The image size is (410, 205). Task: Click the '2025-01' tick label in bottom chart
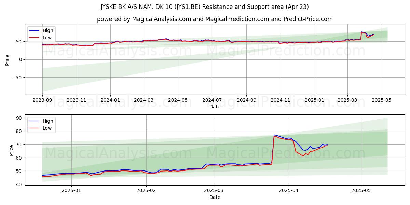tap(71, 191)
